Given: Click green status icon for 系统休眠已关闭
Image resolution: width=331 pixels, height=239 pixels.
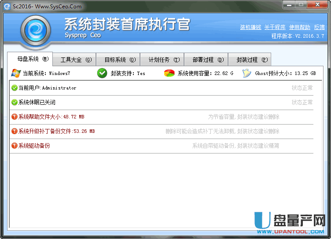Looking at the screenshot, I should [x=15, y=102].
